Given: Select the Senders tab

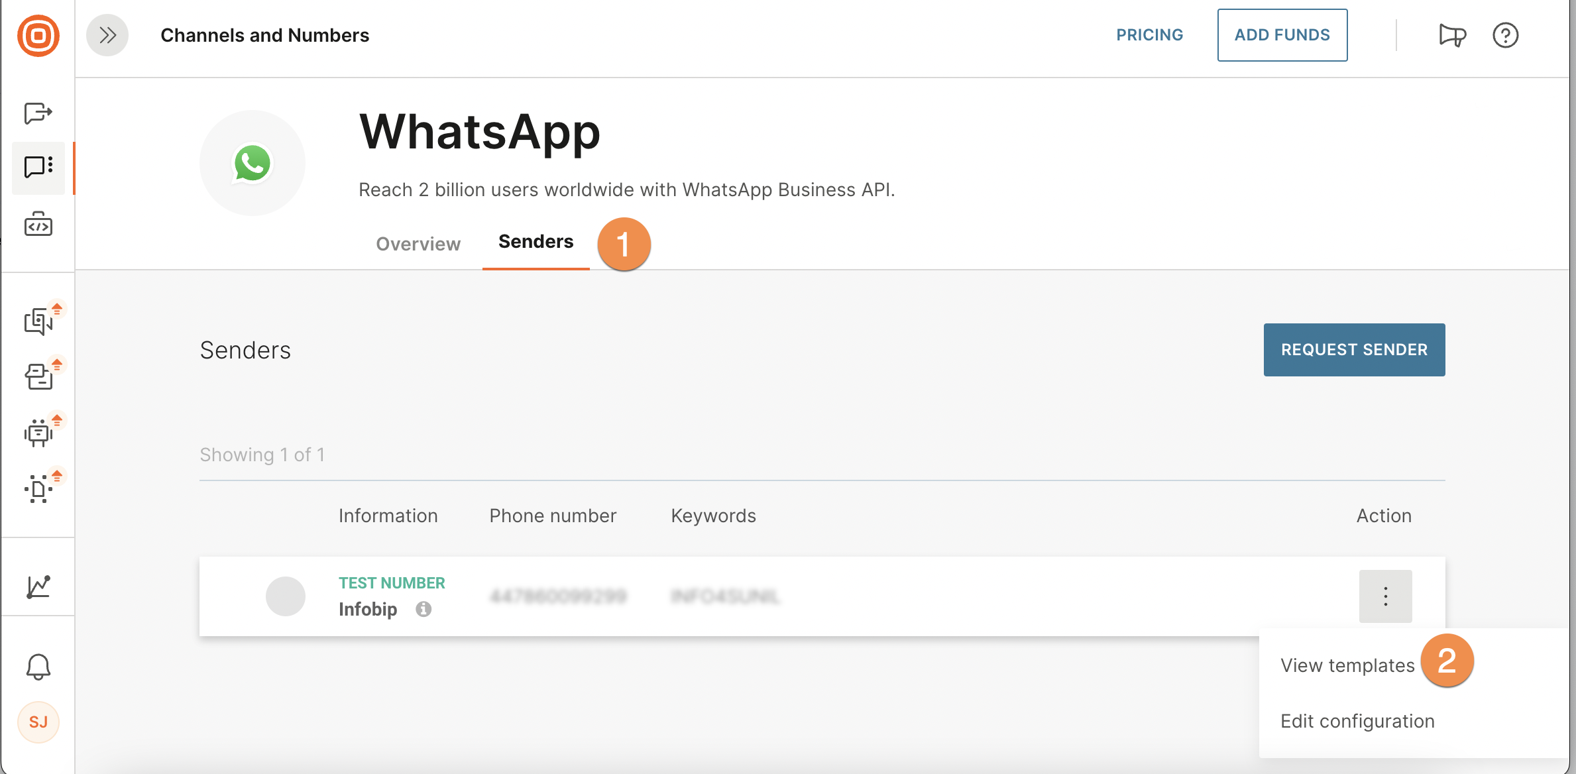Looking at the screenshot, I should [x=535, y=242].
